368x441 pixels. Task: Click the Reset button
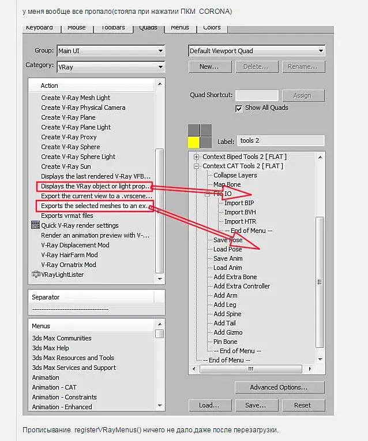(x=303, y=405)
